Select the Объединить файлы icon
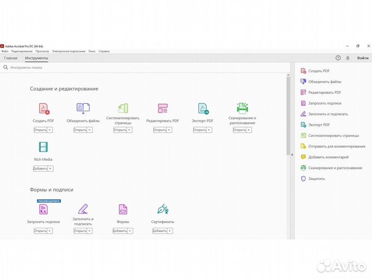Image resolution: width=372 pixels, height=279 pixels. (x=83, y=108)
